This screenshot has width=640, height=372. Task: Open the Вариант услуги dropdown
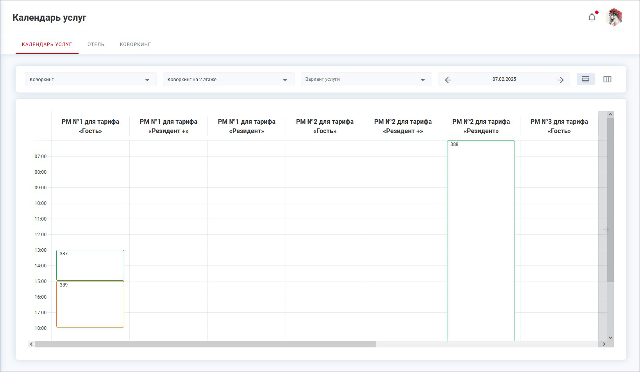(366, 80)
